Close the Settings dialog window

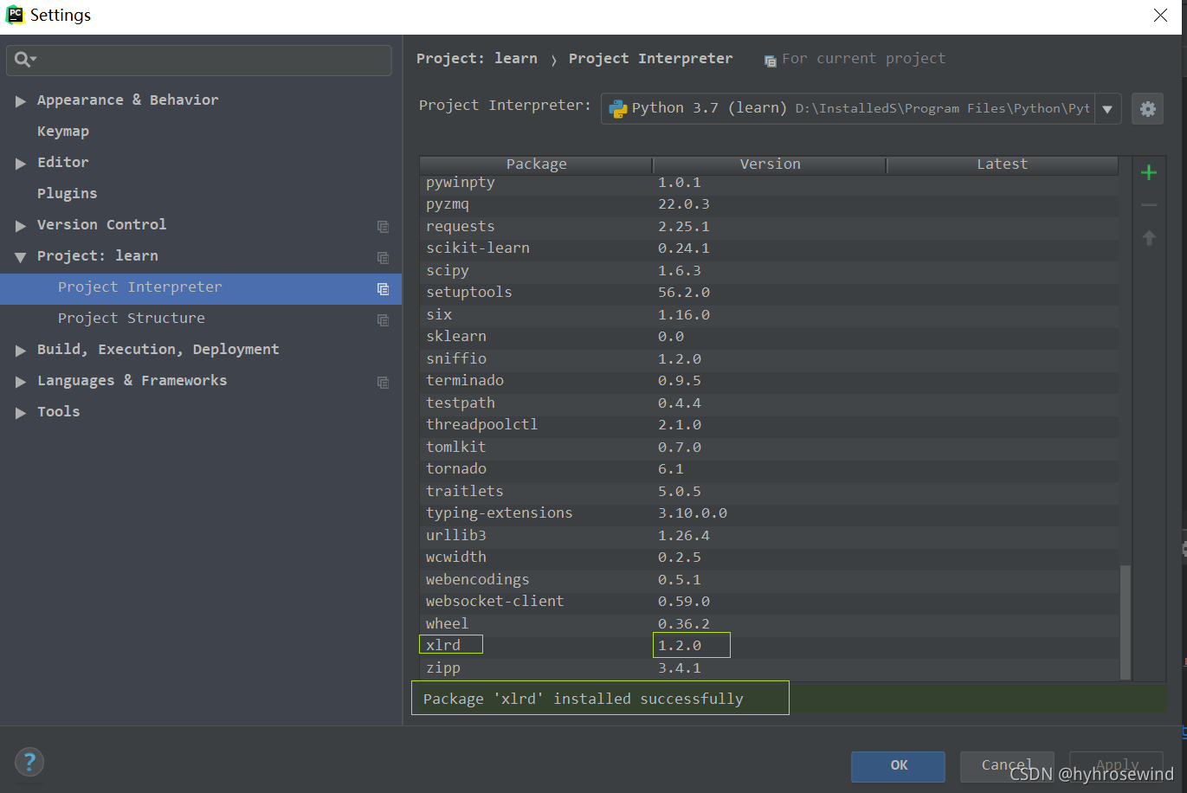[1160, 16]
